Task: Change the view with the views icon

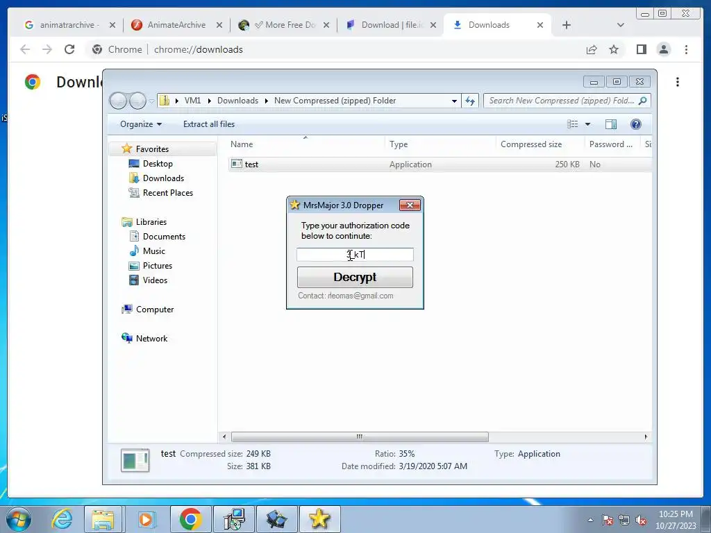Action: pyautogui.click(x=573, y=124)
